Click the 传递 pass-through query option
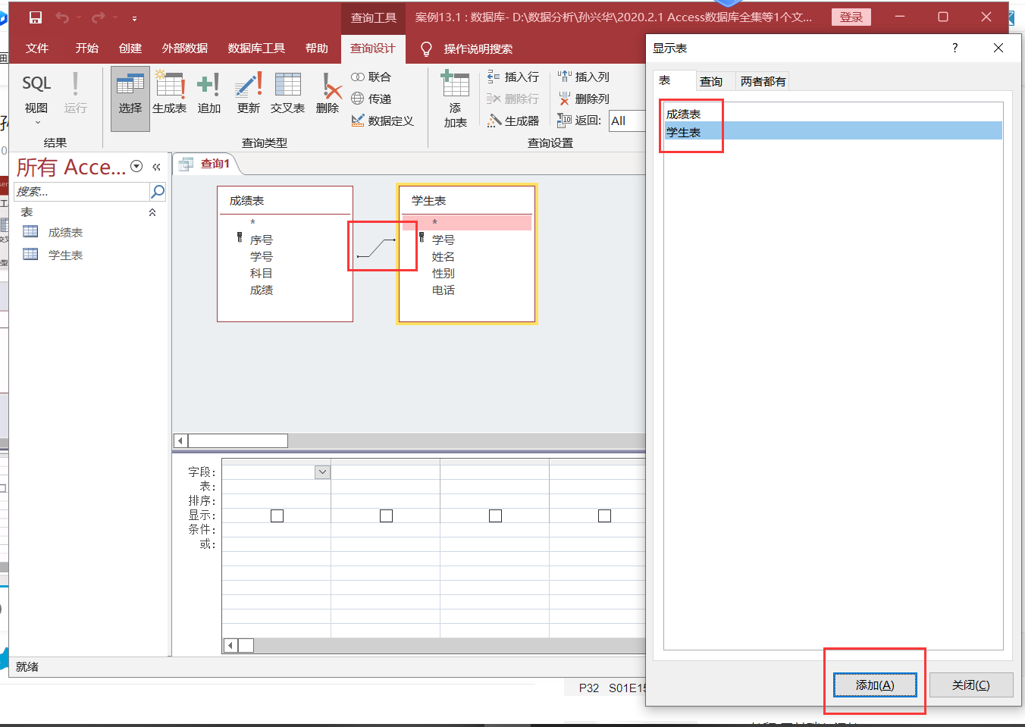 [371, 99]
